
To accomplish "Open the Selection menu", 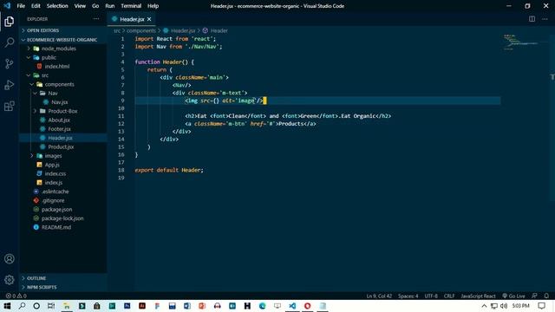I will [x=57, y=6].
